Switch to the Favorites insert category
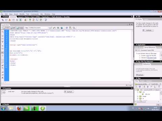The height and width of the screenshot is (121, 162). pyautogui.click(x=66, y=17)
